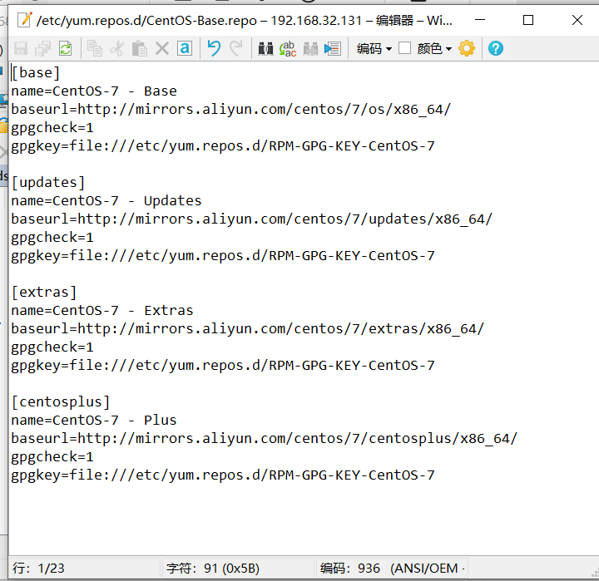
Task: Click the Save file toolbar icon
Action: pos(21,49)
